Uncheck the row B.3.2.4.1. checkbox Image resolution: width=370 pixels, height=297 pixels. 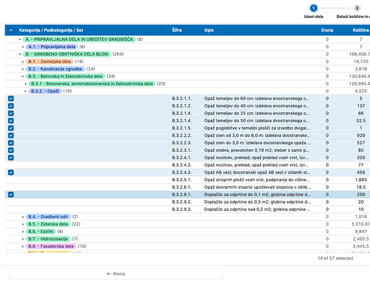pyautogui.click(x=11, y=158)
